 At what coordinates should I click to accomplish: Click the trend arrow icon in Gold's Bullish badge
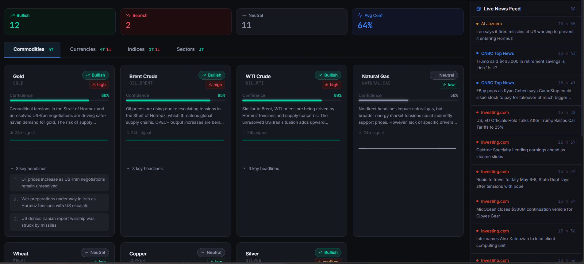(x=88, y=75)
